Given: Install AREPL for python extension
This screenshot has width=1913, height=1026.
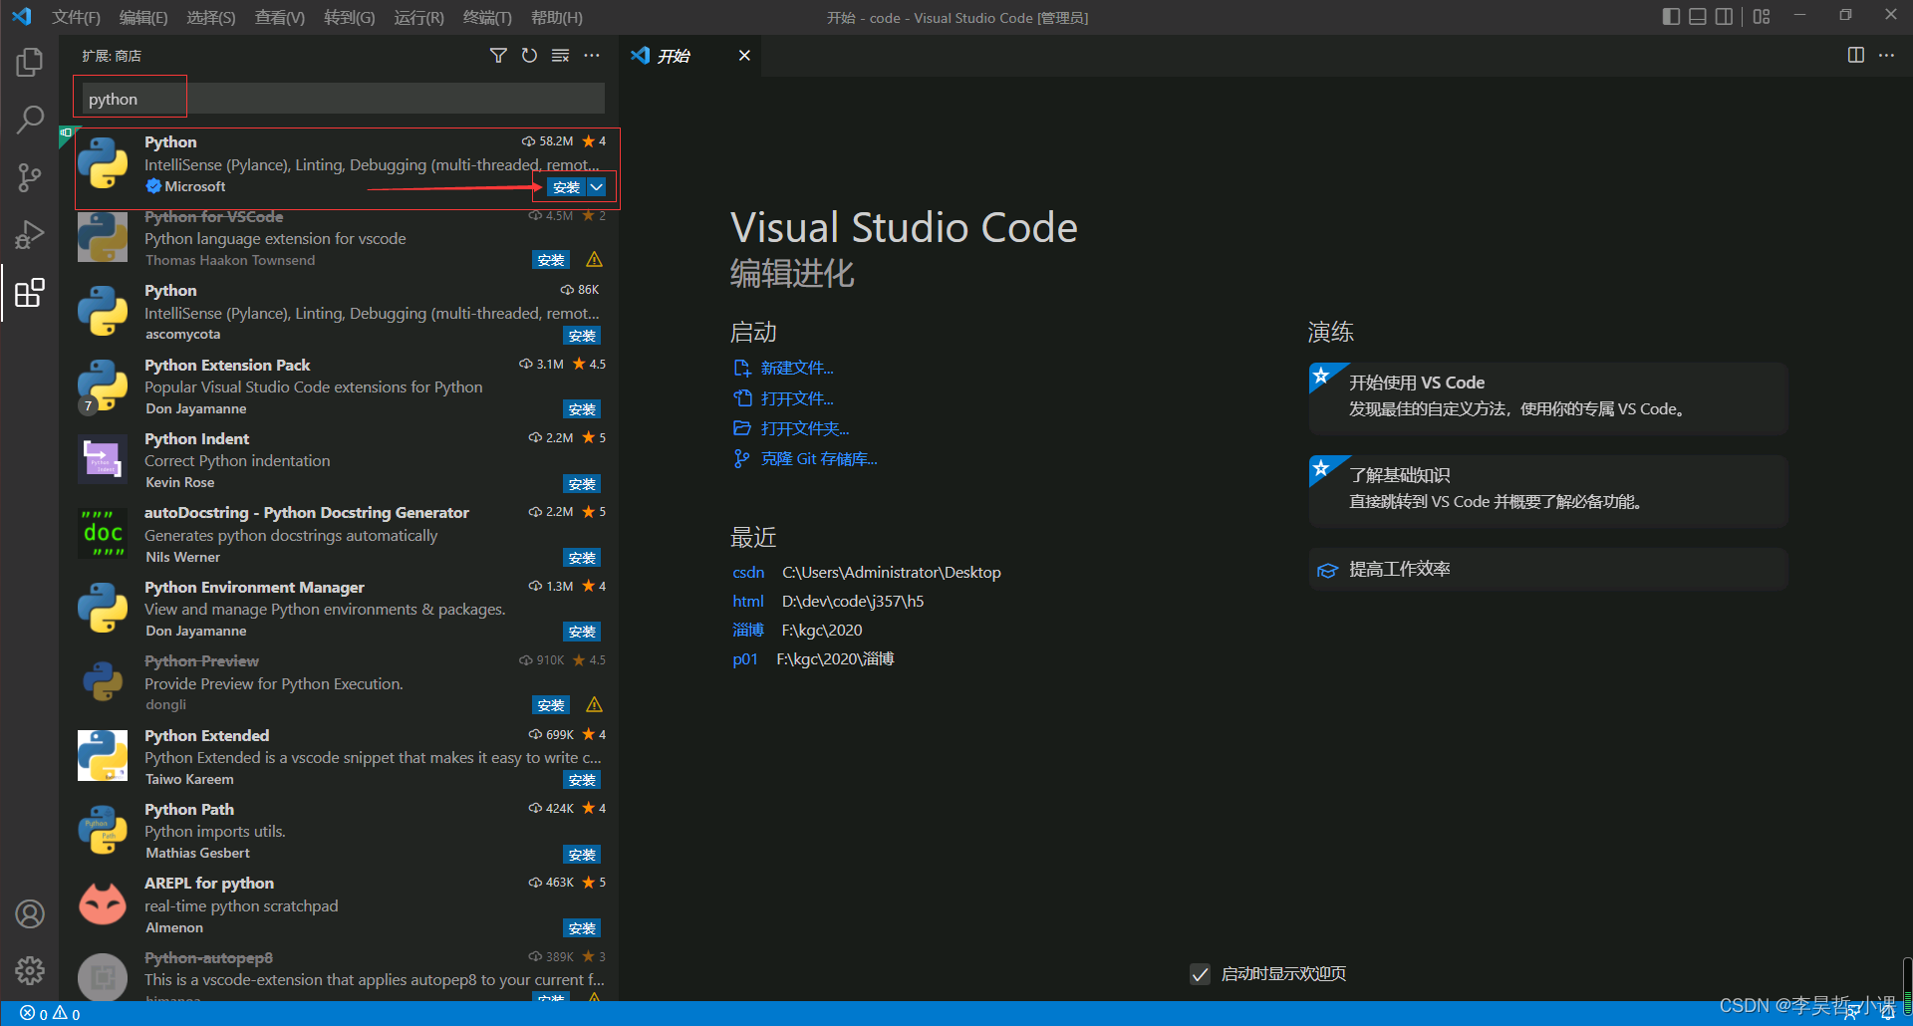Looking at the screenshot, I should pos(582,928).
